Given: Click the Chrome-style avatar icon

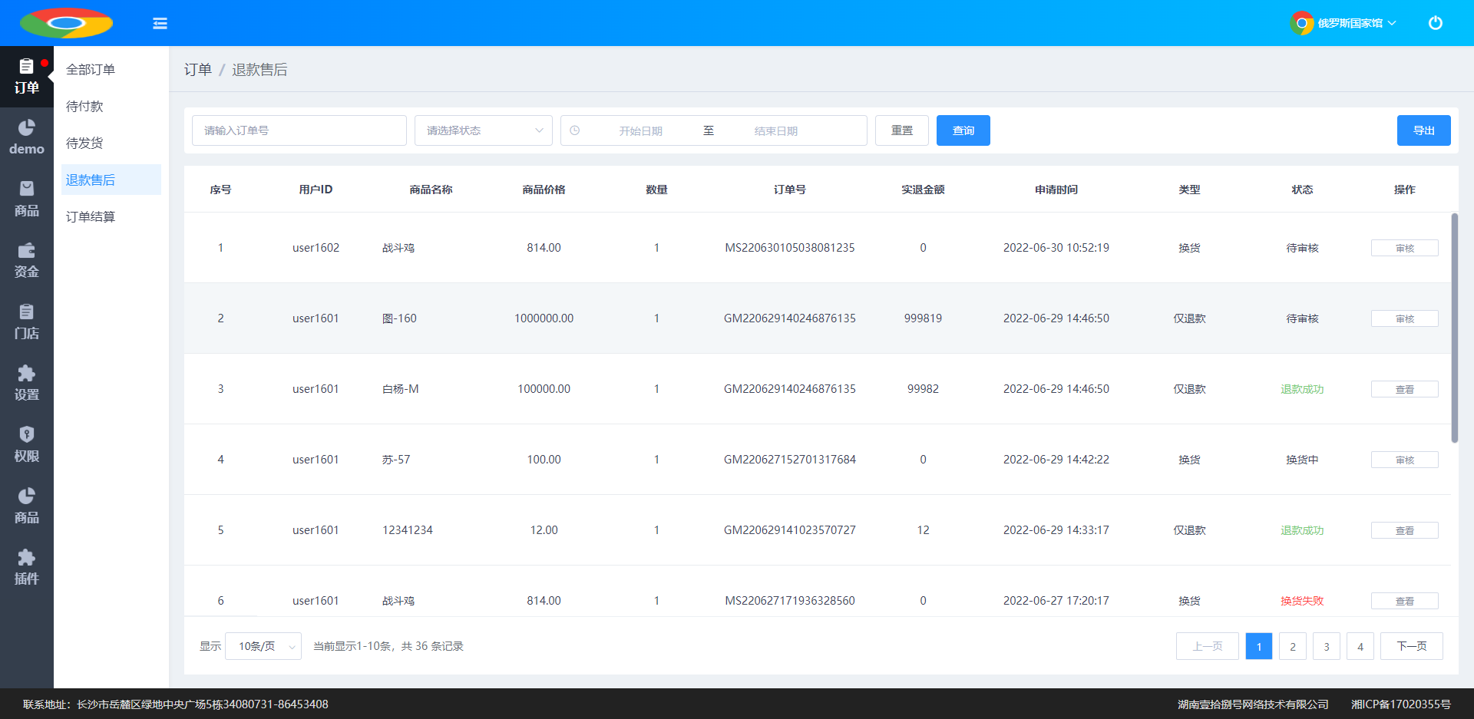Looking at the screenshot, I should (x=1301, y=23).
